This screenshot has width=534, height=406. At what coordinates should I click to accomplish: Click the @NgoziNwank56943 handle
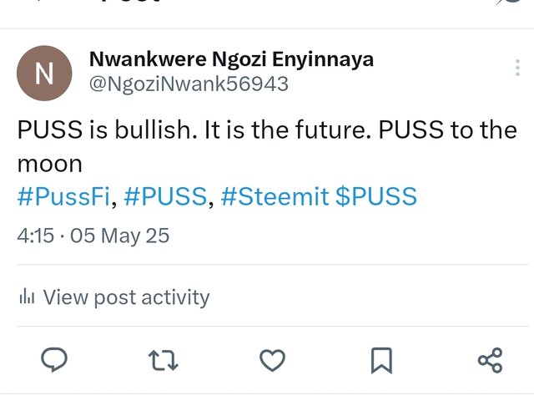click(189, 84)
